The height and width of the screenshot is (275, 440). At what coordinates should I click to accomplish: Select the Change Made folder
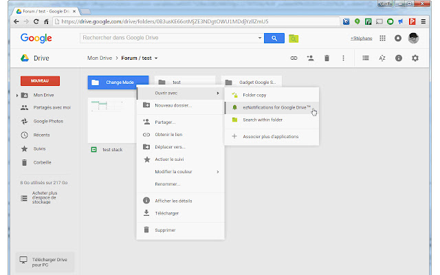pyautogui.click(x=118, y=82)
